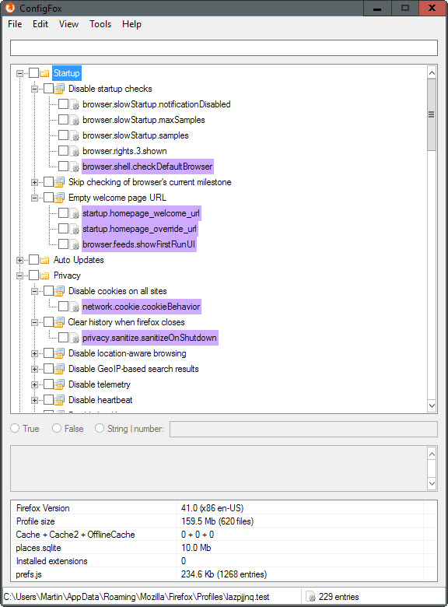Click the pref icon beside browser.slowStartup.samples
448x607 pixels.
75,135
